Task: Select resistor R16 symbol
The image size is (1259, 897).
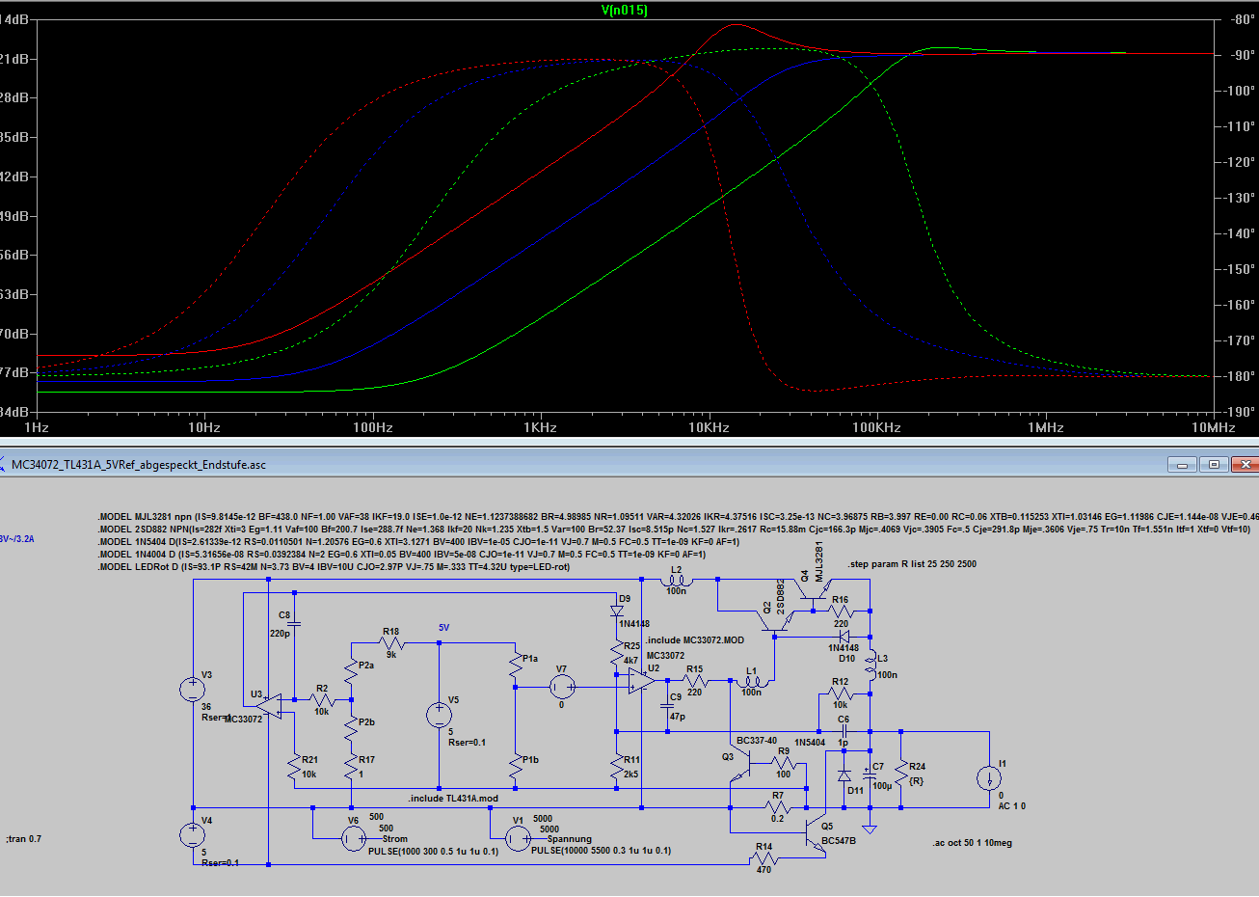Action: [841, 612]
